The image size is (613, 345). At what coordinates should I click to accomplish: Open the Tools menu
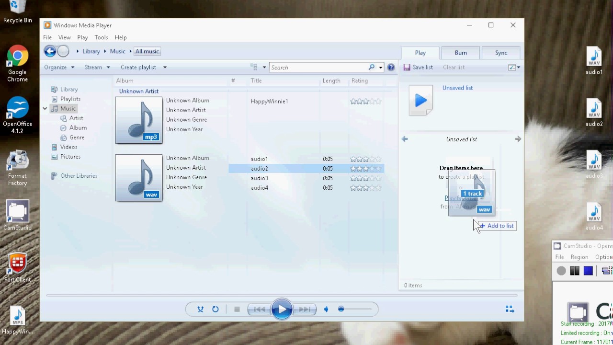[101, 37]
